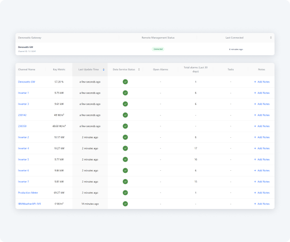Open the Denowatts GW channel link
Screen dimensions: 290x242
[26, 82]
